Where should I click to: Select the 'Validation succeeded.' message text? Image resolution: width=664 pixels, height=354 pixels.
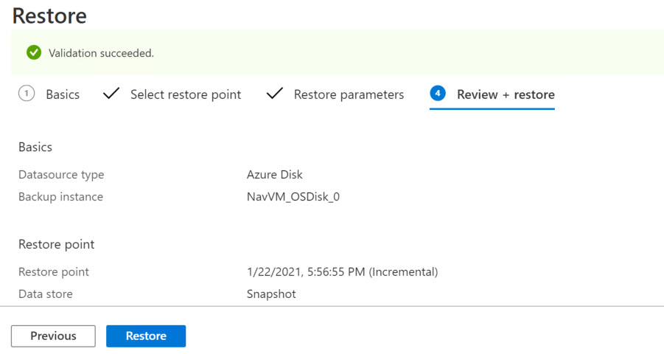tap(101, 53)
